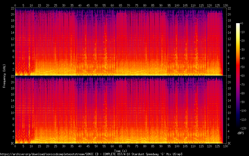Click the 'dBFS' label under the color scale
Image resolution: width=249 pixels, height=156 pixels.
pos(240,133)
